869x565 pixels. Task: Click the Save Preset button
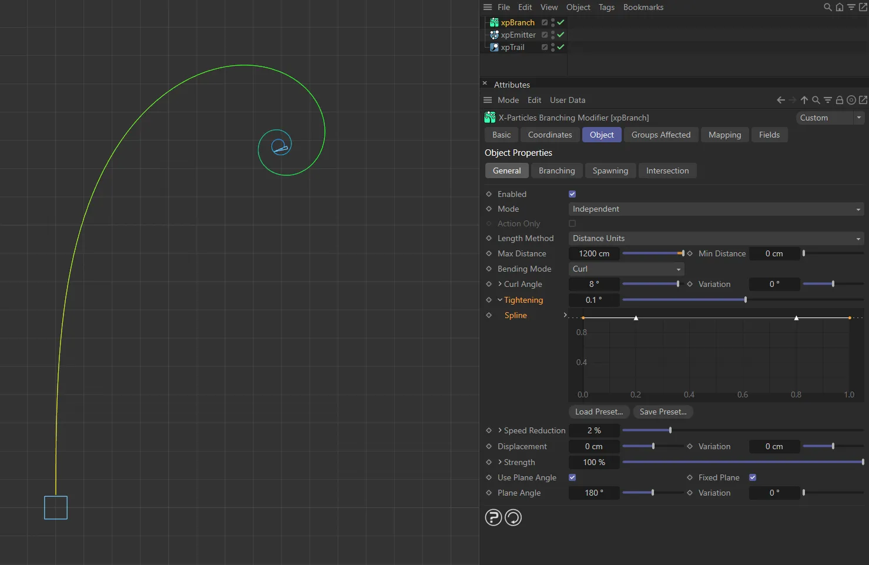coord(663,412)
